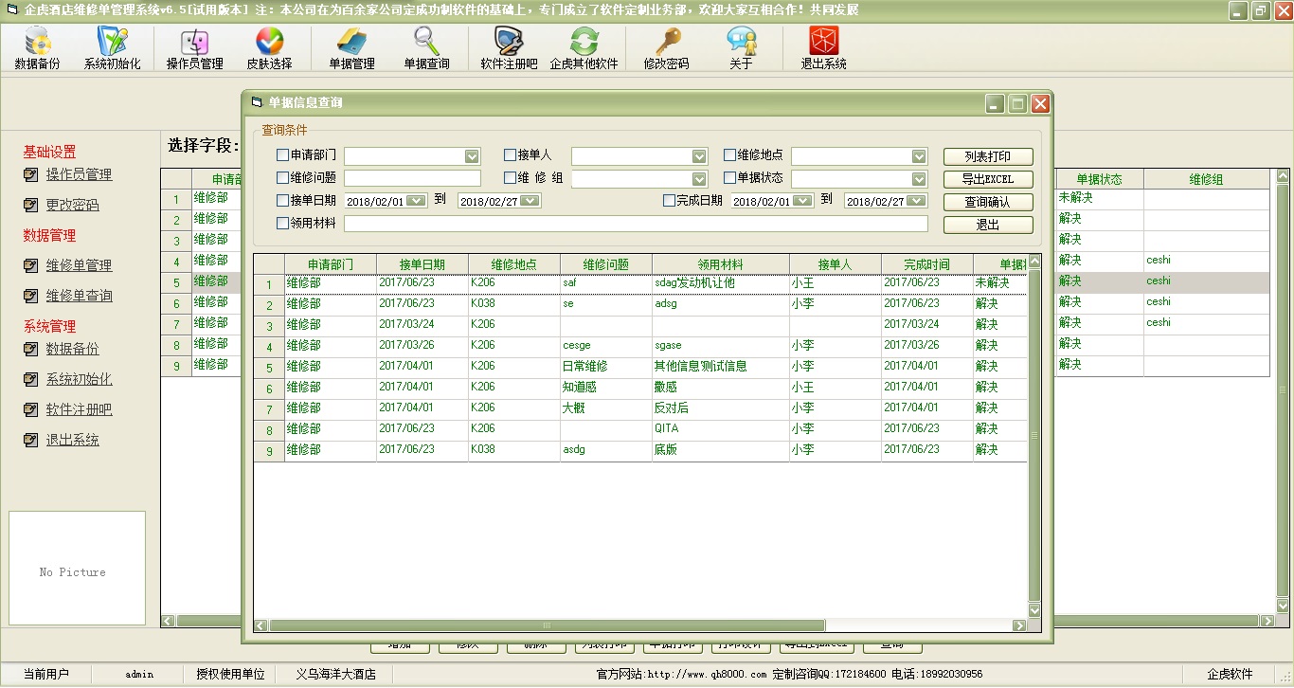Click the 退出系统 toolbar icon
This screenshot has height=688, width=1294.
point(824,49)
